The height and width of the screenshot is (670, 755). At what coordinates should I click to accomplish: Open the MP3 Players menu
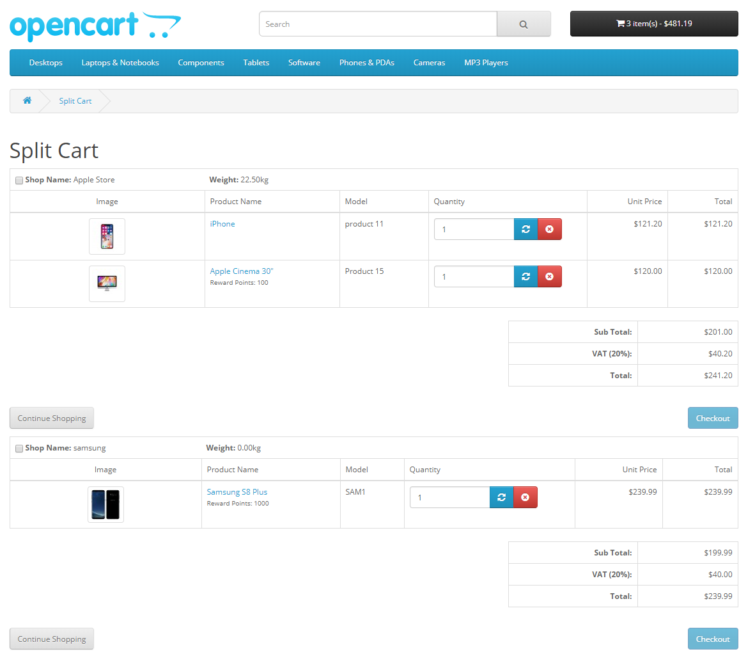coord(486,63)
